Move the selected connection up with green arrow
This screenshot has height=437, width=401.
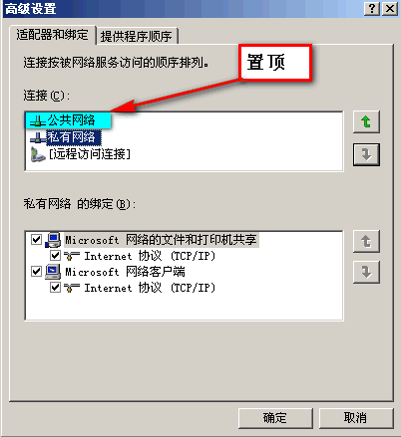tap(366, 121)
